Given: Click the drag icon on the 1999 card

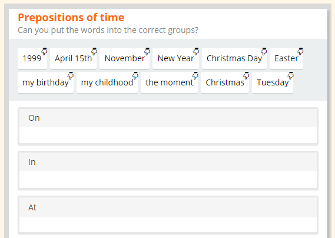Looking at the screenshot, I should [x=44, y=51].
